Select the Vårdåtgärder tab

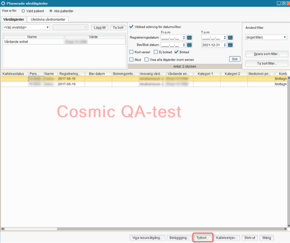(14, 19)
